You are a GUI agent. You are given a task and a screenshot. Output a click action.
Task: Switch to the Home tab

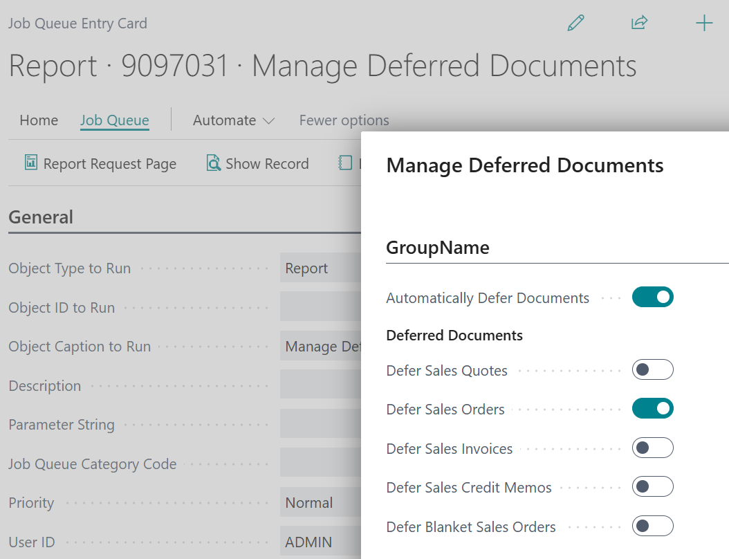(x=39, y=120)
